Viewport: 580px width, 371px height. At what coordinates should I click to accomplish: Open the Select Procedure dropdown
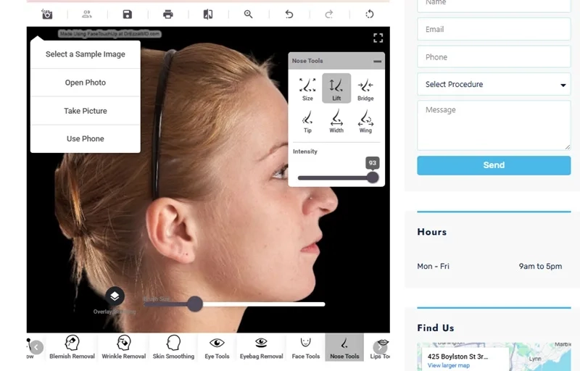(494, 84)
